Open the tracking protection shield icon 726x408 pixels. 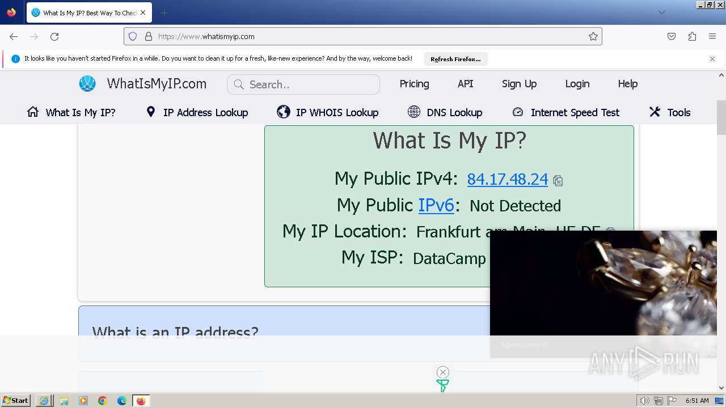point(133,36)
